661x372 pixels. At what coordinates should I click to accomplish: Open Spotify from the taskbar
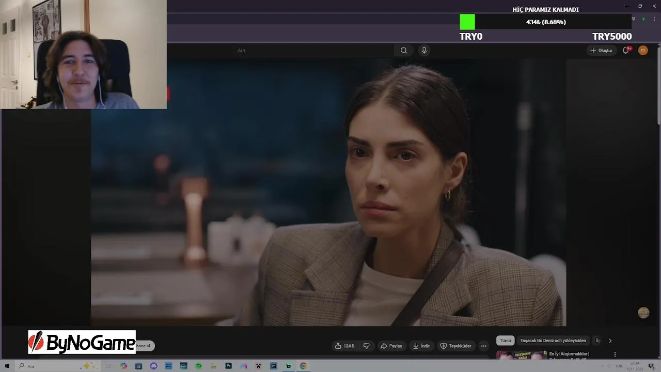pos(198,366)
